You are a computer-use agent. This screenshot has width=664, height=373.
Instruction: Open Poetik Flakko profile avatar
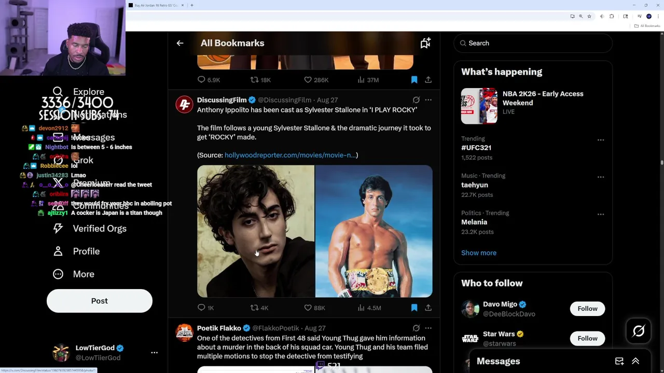184,333
